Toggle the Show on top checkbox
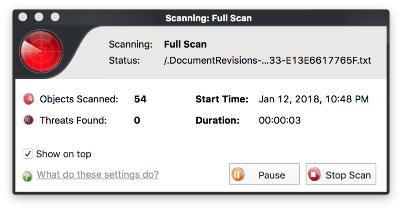 (28, 154)
